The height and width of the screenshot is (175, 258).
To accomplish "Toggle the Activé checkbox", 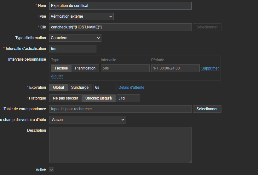I will click(52, 170).
